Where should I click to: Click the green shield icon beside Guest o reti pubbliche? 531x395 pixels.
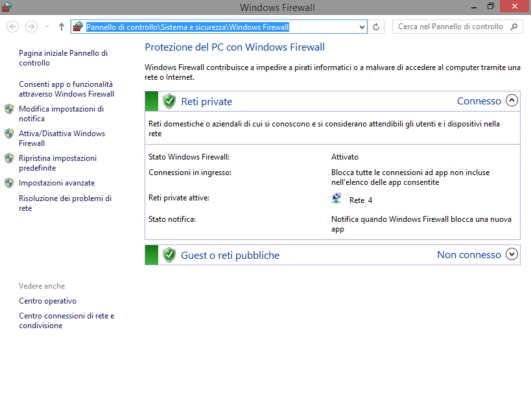pyautogui.click(x=169, y=255)
